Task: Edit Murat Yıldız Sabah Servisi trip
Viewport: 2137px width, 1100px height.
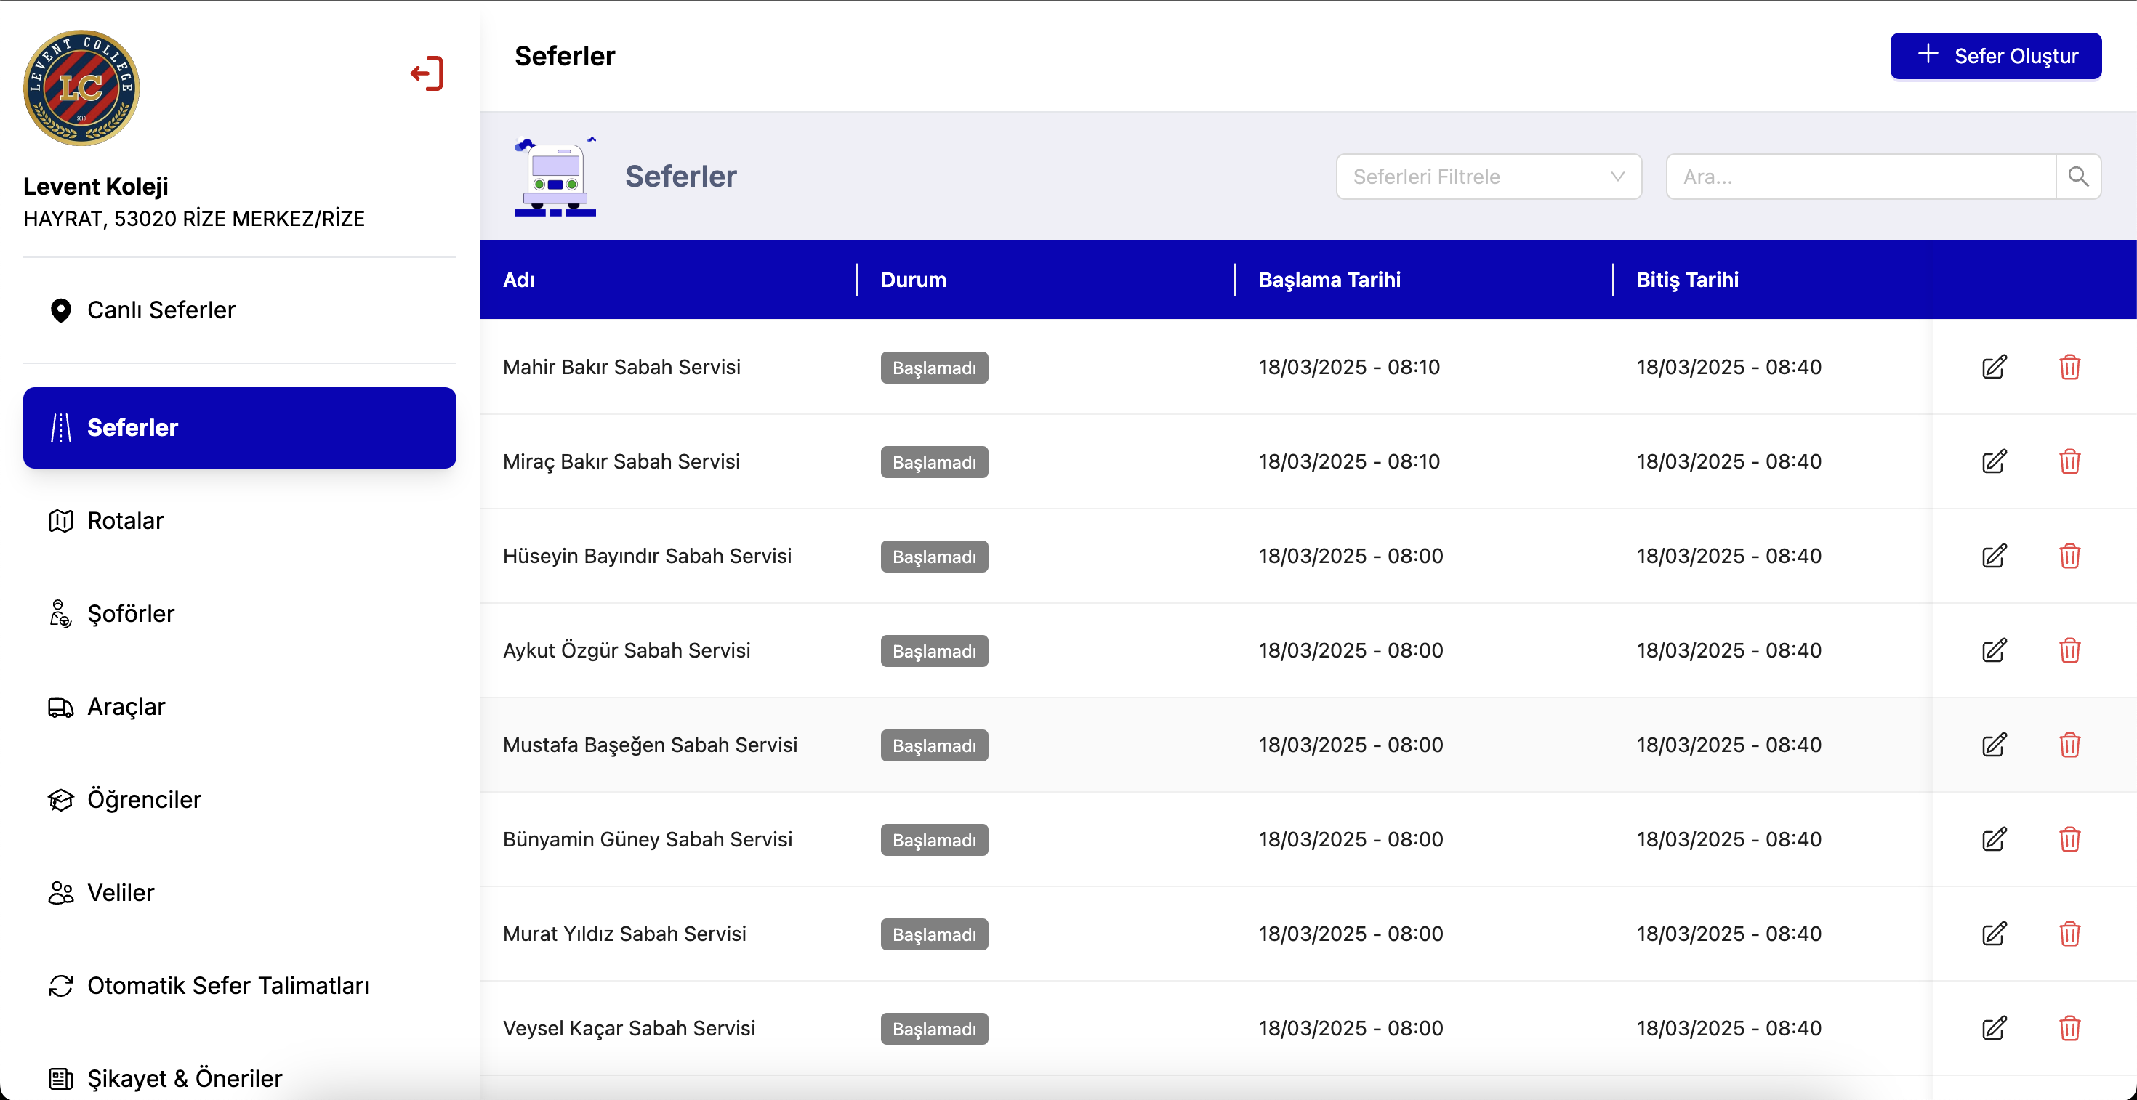Action: 1994,934
